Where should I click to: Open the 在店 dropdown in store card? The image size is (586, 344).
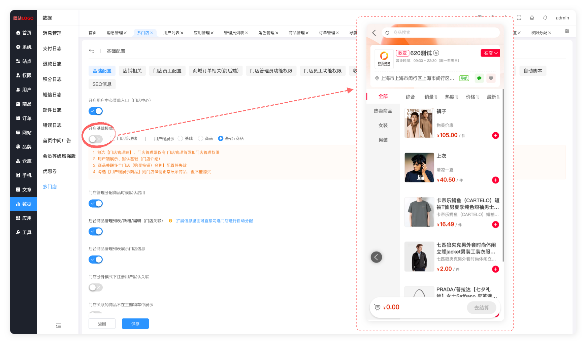pyautogui.click(x=490, y=53)
